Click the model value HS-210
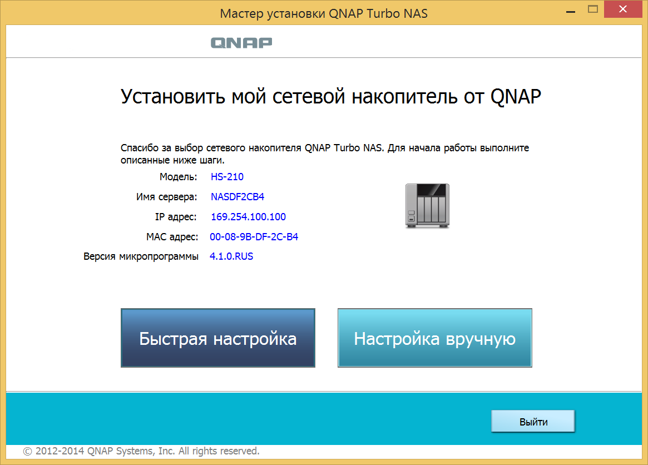This screenshot has width=648, height=465. coord(227,177)
